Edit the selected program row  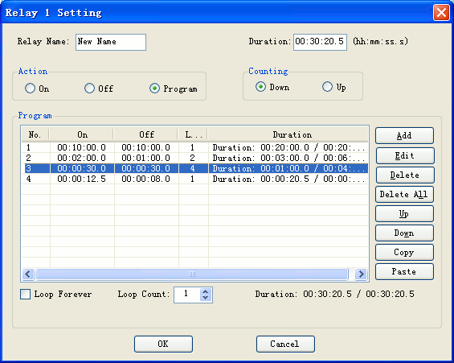pyautogui.click(x=405, y=155)
